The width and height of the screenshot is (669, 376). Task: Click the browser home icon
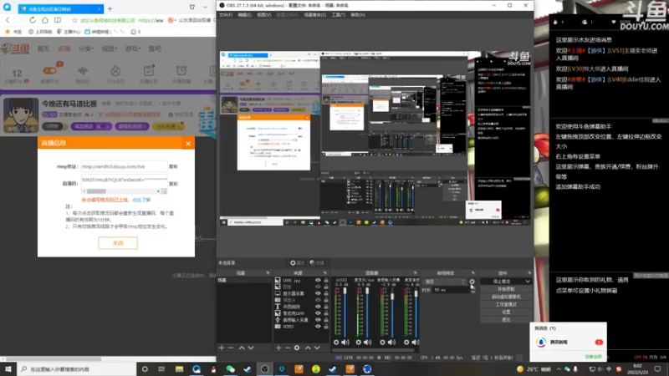pos(45,20)
